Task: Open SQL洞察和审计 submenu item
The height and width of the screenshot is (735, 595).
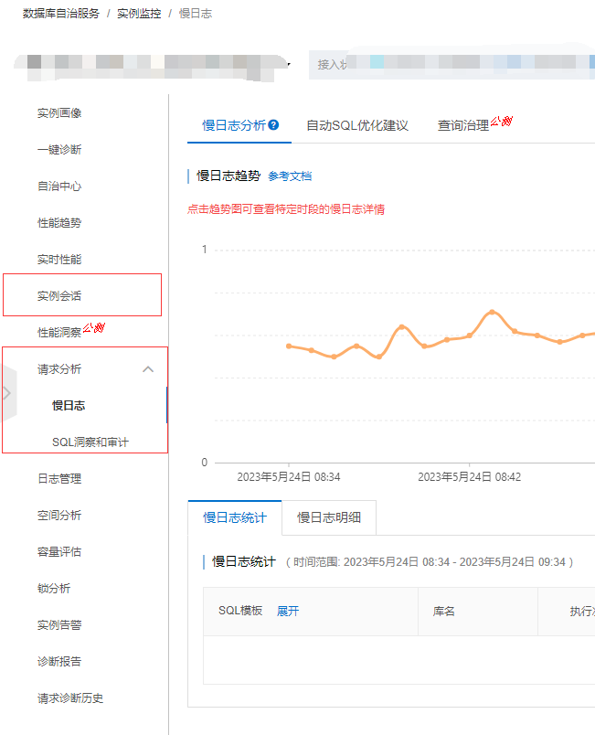Action: [x=90, y=442]
